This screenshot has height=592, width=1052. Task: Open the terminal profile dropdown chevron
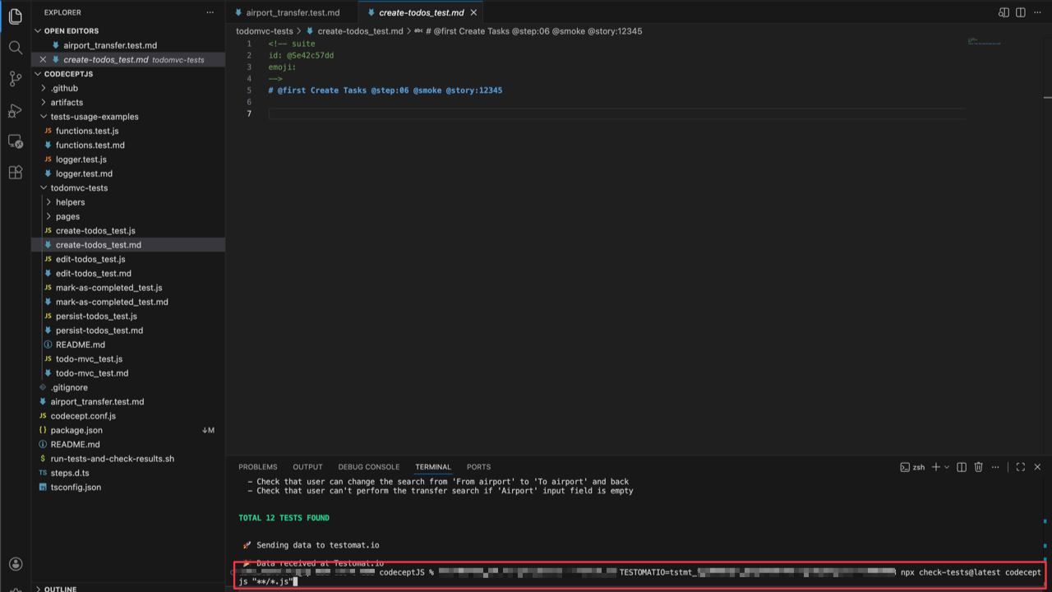coord(947,466)
